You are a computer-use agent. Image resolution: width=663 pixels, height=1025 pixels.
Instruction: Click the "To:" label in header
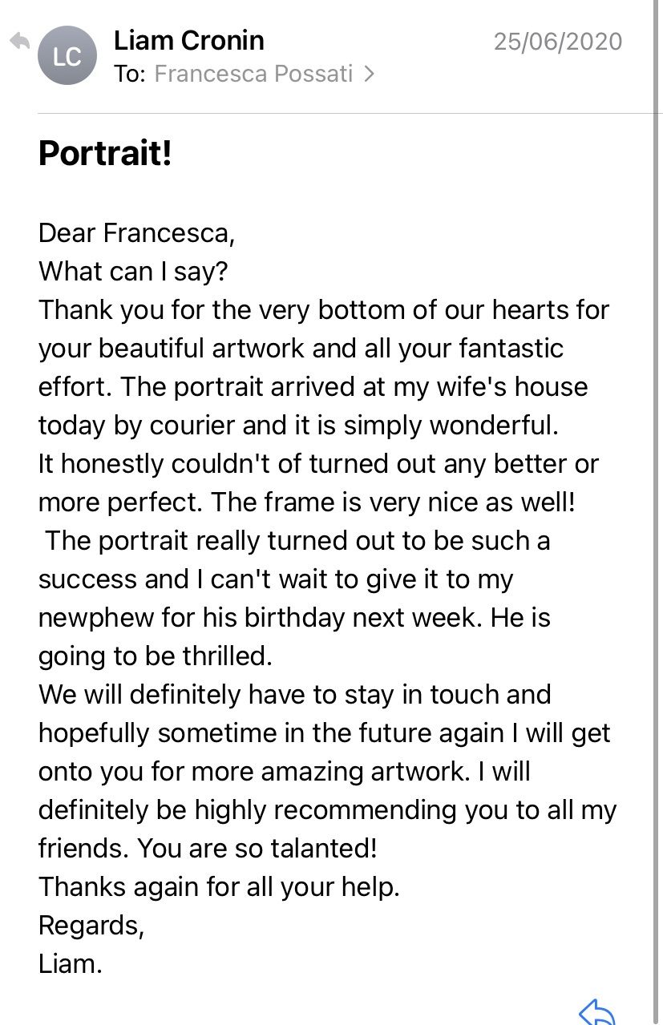[130, 75]
